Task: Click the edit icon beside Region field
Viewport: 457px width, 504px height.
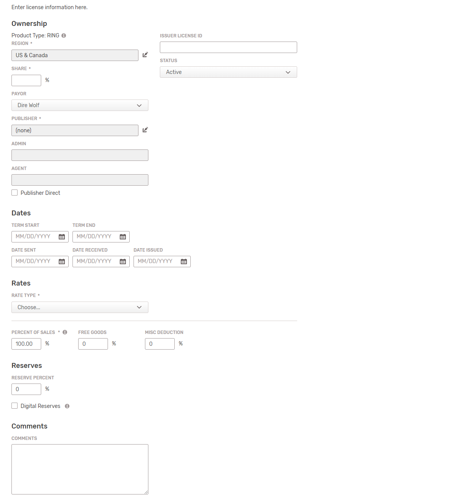Action: 145,55
